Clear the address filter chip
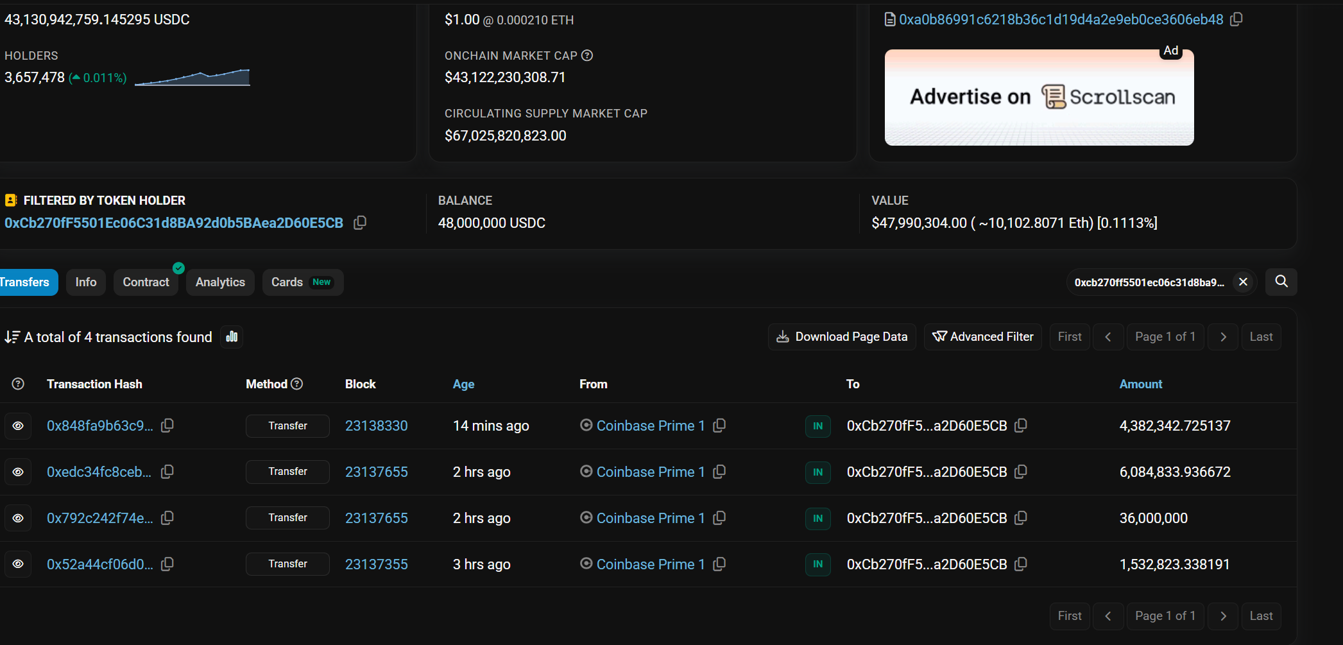 tap(1243, 282)
